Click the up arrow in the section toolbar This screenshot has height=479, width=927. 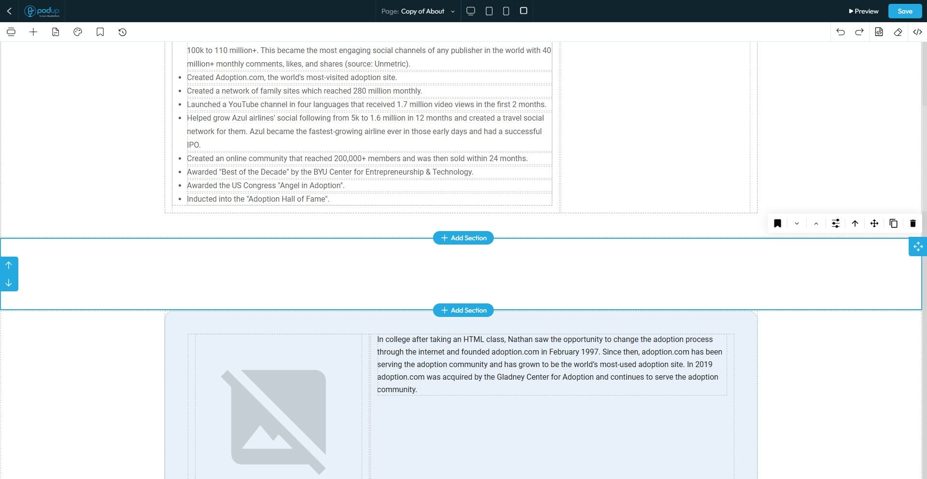click(855, 223)
